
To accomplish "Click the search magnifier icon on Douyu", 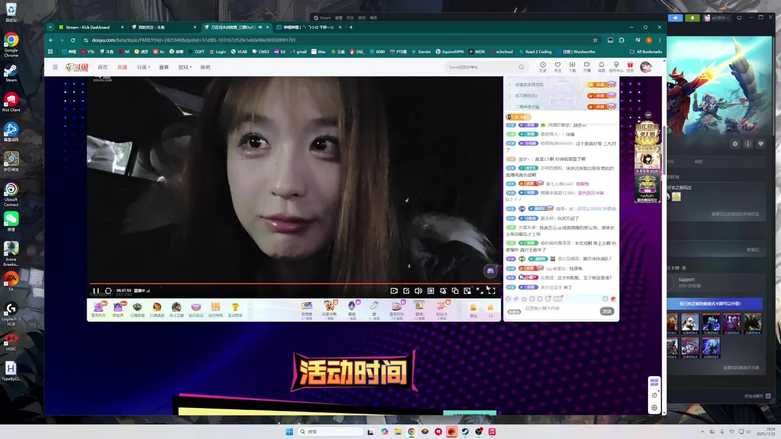I will coord(521,67).
